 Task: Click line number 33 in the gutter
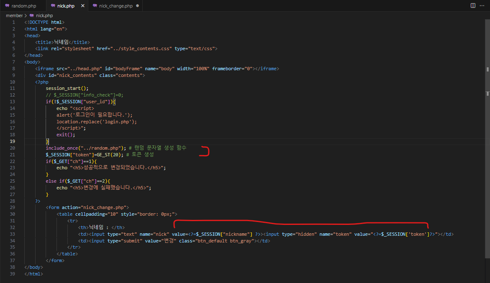(x=12, y=234)
